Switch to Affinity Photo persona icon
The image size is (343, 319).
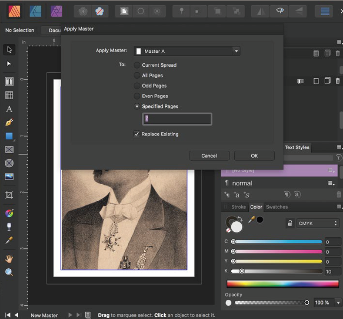coord(56,11)
